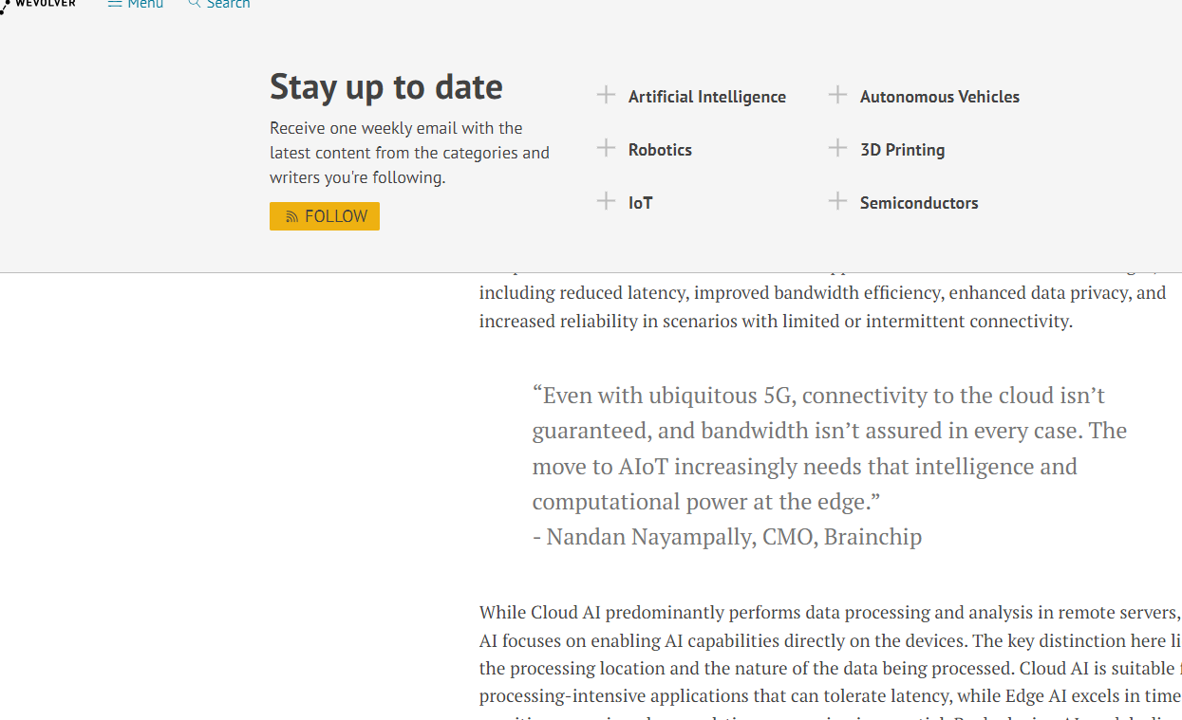The width and height of the screenshot is (1182, 720).
Task: Select the Autonomous Vehicles category label
Action: click(x=940, y=97)
